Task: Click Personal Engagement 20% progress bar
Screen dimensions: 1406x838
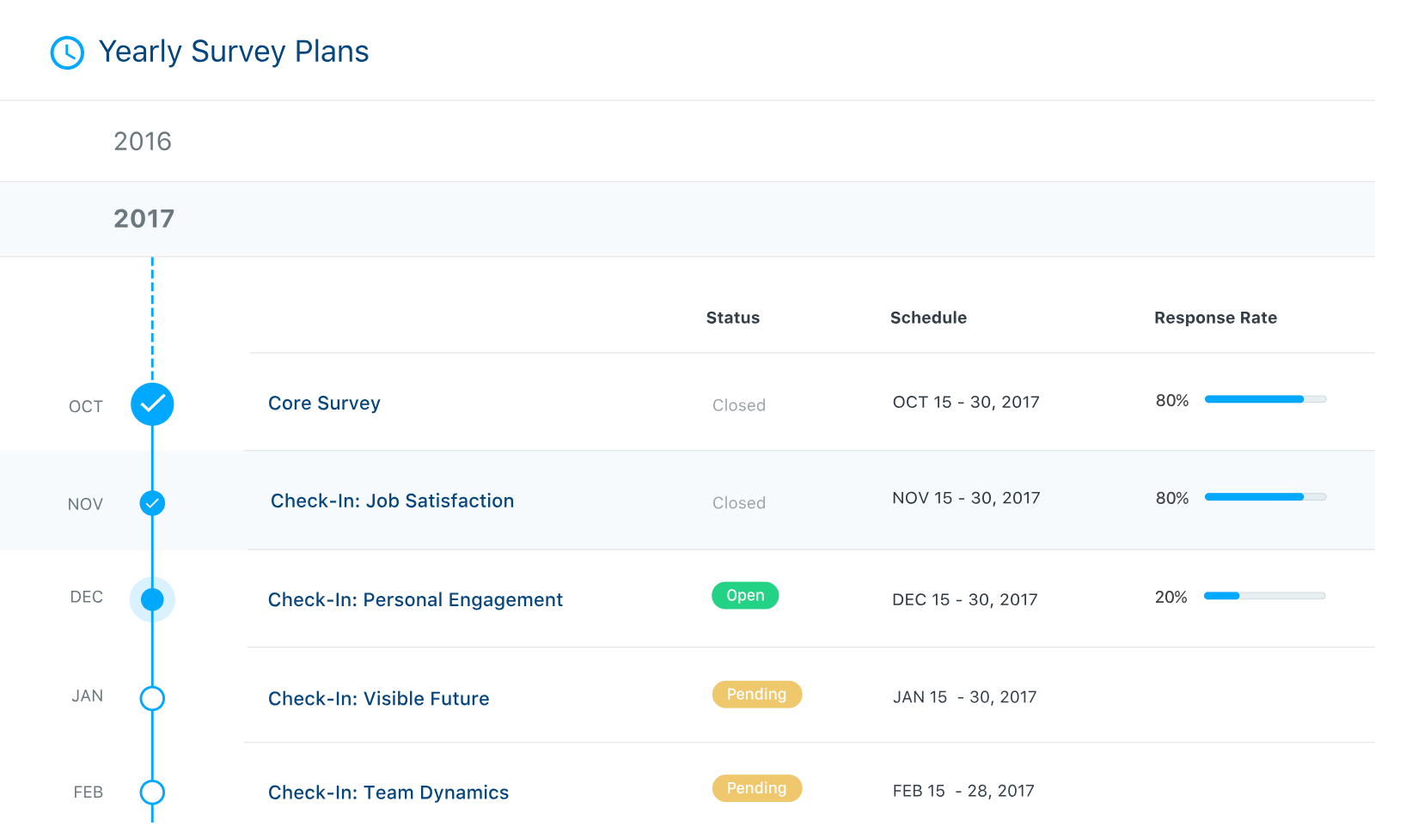Action: click(x=1265, y=596)
